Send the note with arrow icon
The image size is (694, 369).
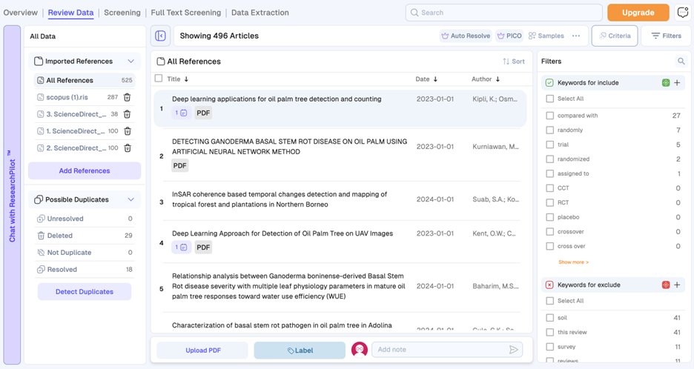pos(513,350)
